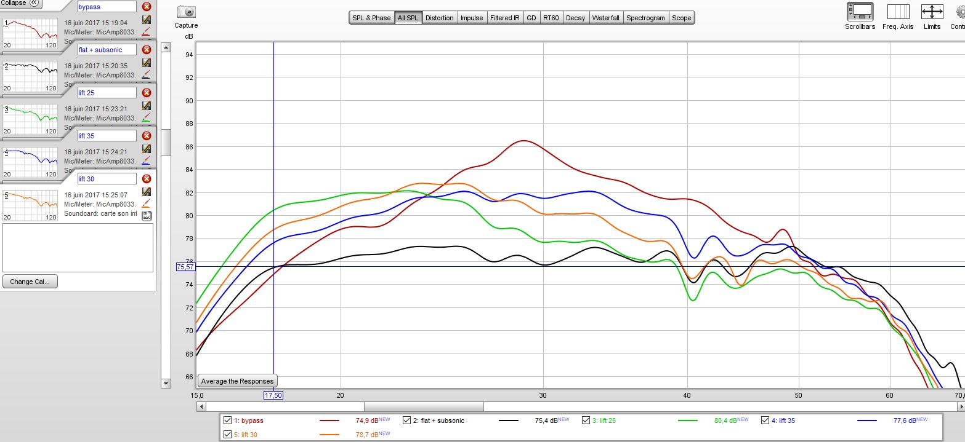Edit the flat + subsonic name field
The width and height of the screenshot is (965, 442).
point(107,50)
